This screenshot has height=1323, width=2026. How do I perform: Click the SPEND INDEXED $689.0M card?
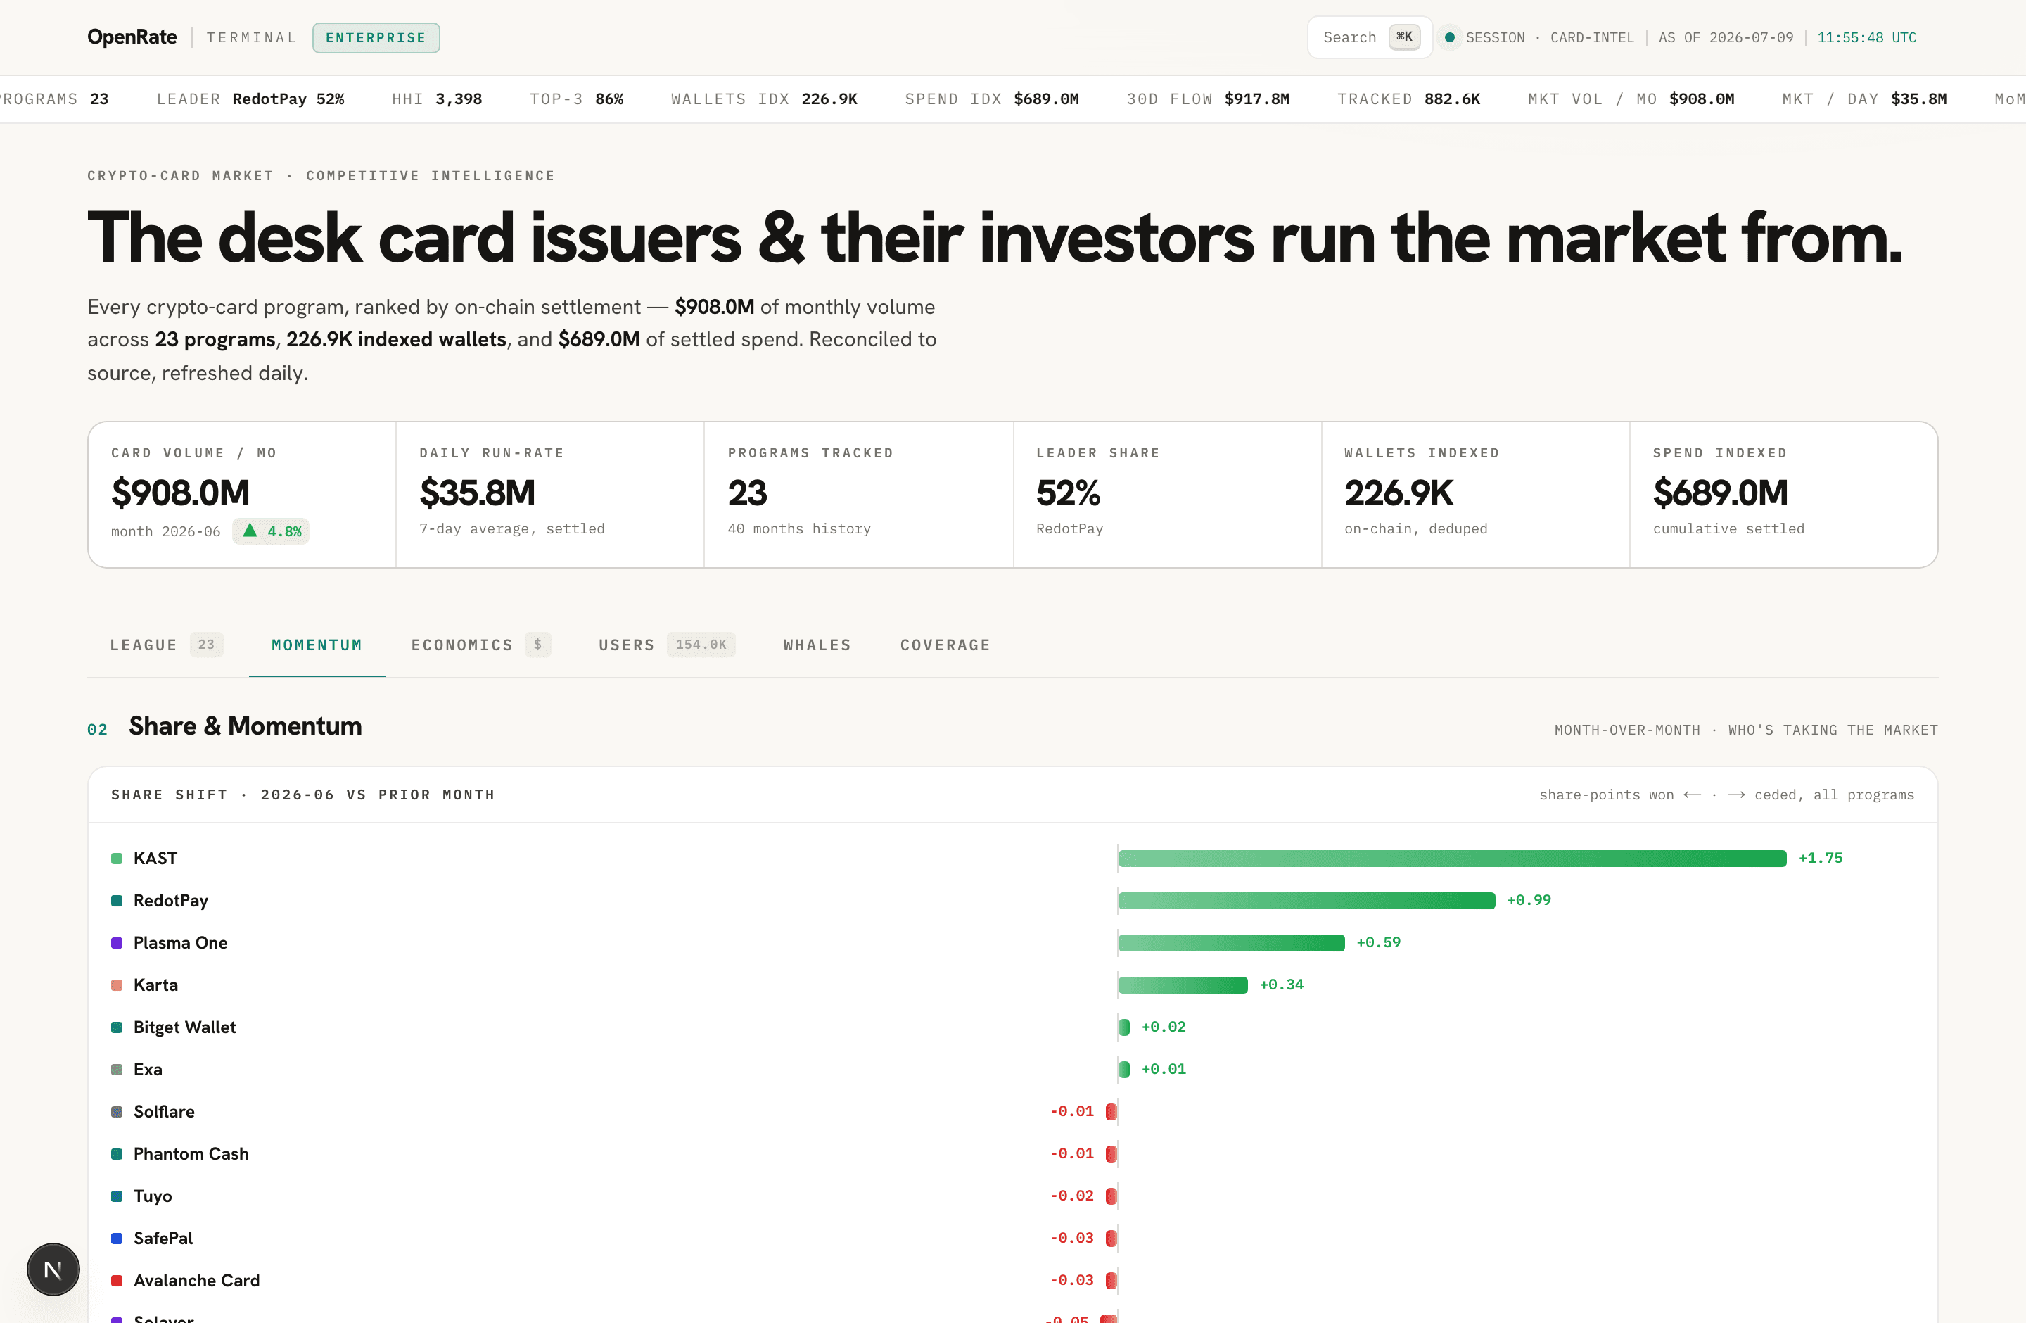pos(1783,495)
